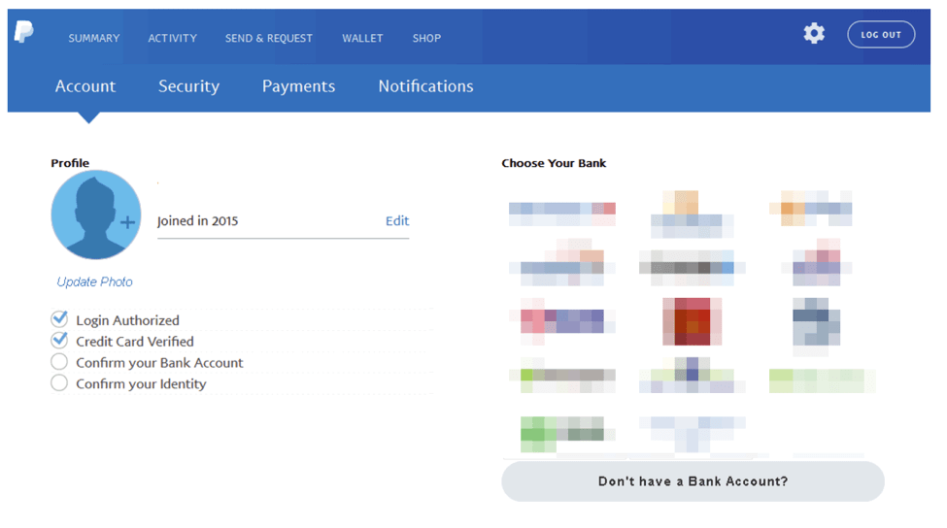
Task: Toggle the Login Authorized checkmark
Action: coord(59,318)
